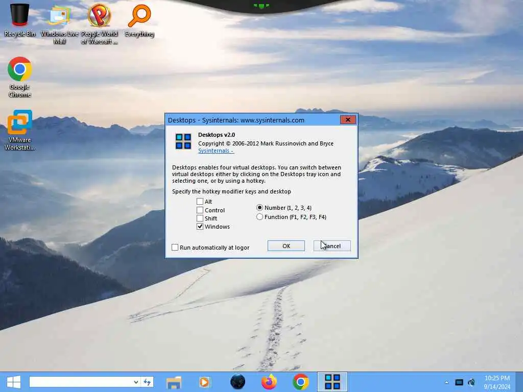
Task: Launch Firefox from the taskbar
Action: click(x=269, y=382)
